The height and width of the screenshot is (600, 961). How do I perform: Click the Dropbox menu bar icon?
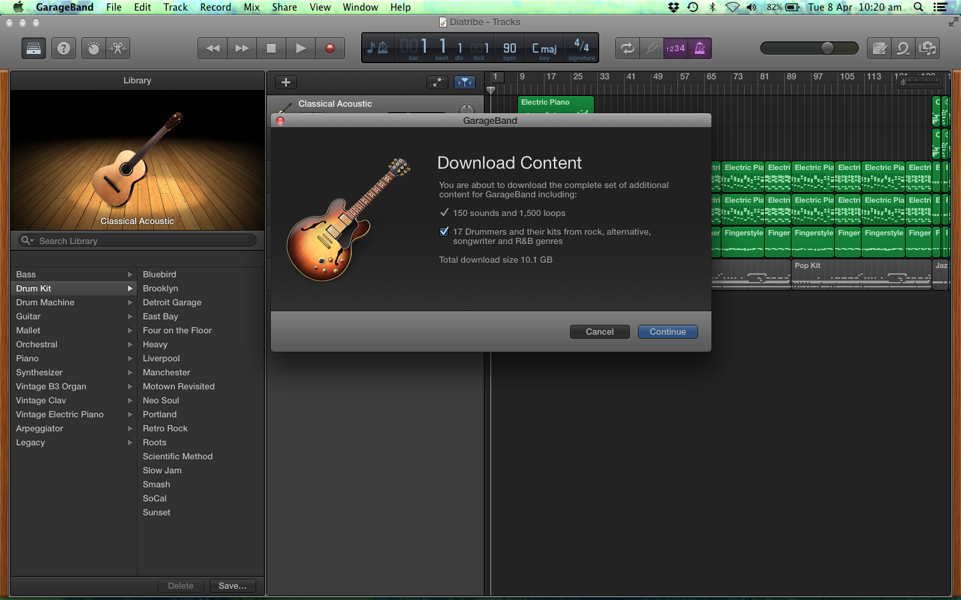click(x=673, y=7)
